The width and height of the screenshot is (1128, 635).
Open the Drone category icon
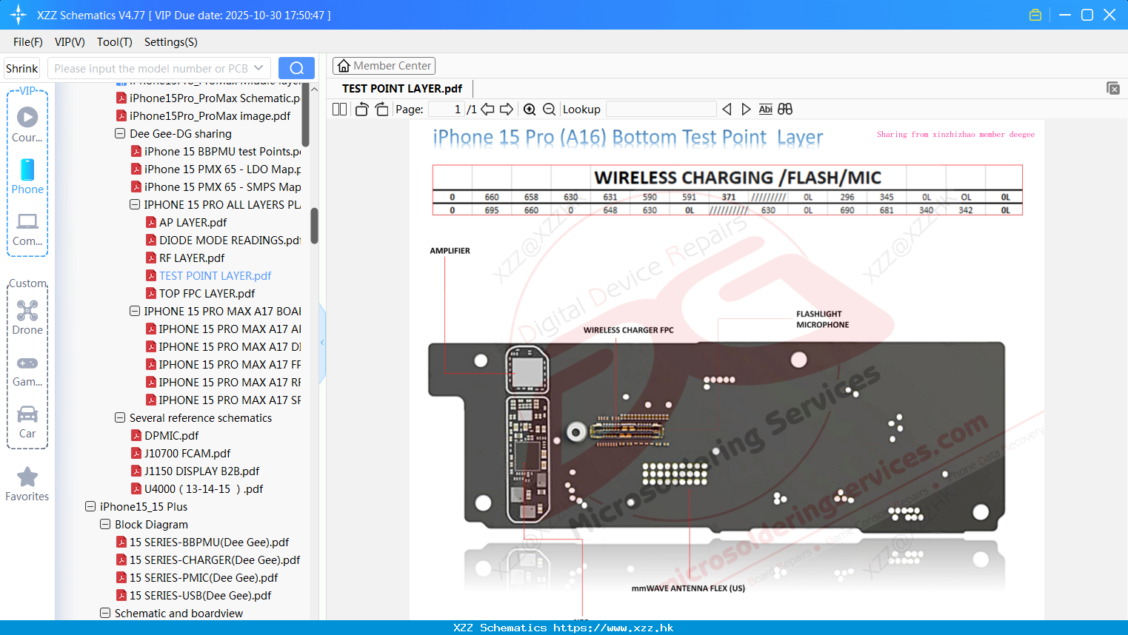pos(27,310)
